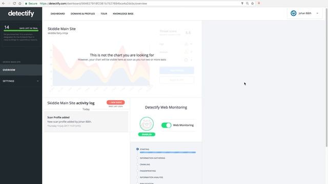The image size is (328, 184).
Task: Click the Starting scan progress bar
Action: (x=168, y=152)
